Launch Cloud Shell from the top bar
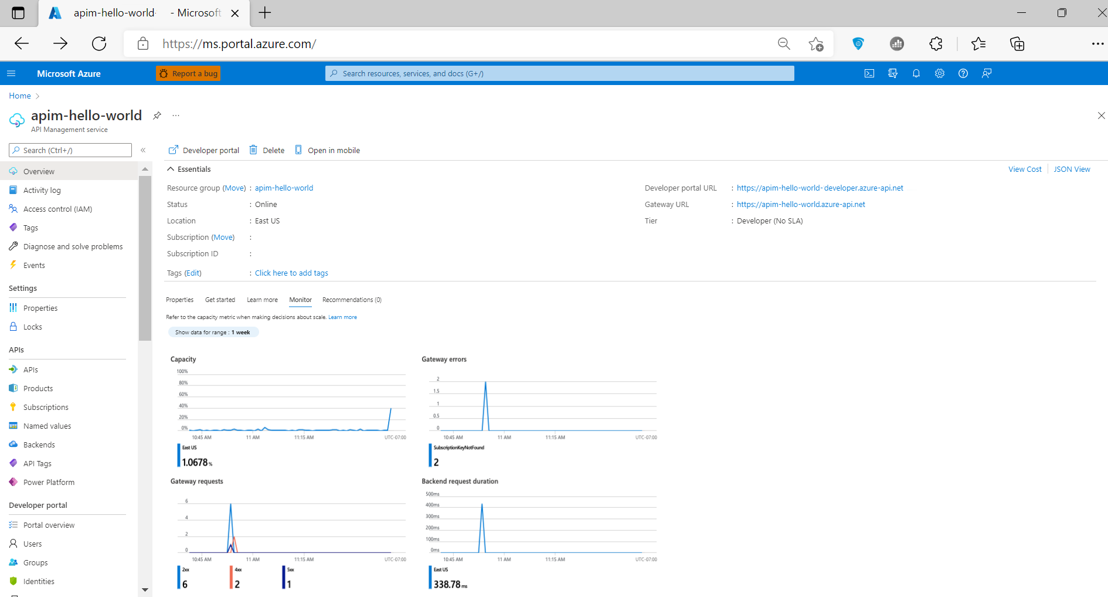This screenshot has height=597, width=1108. 869,73
